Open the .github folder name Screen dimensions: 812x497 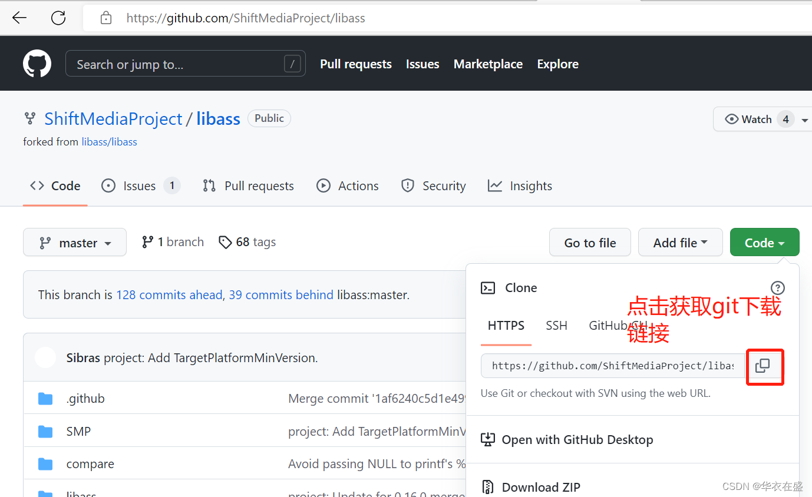[85, 399]
